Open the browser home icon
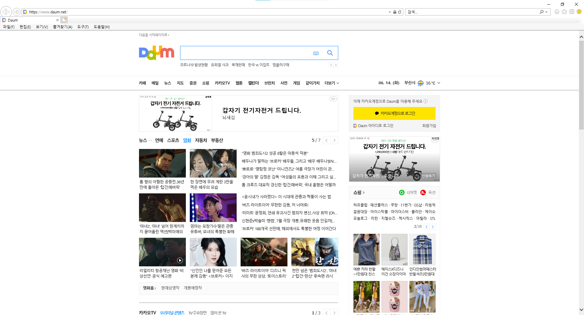 pos(557,12)
